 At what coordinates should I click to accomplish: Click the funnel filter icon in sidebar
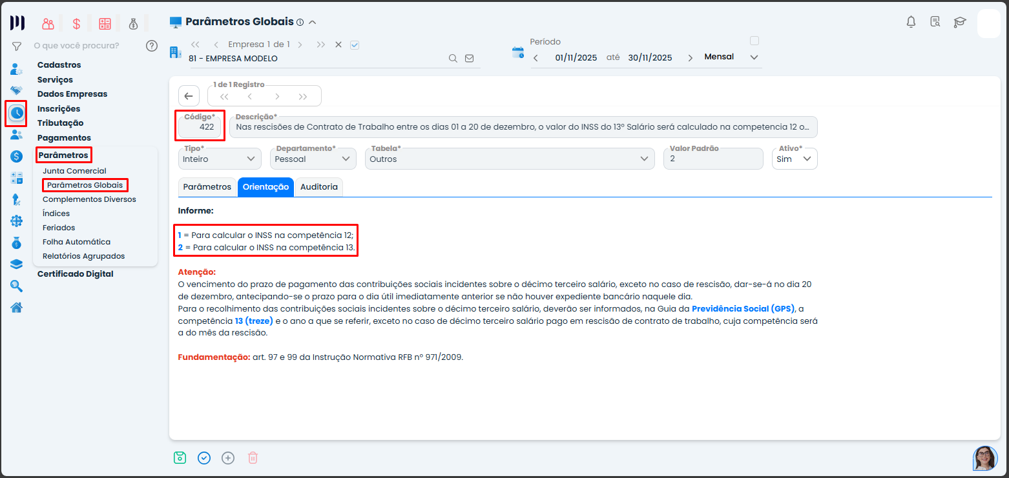17,46
